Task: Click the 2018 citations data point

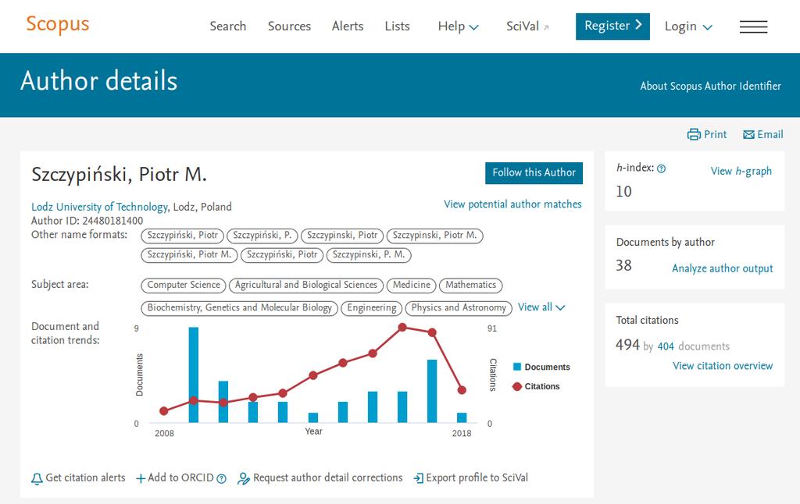Action: click(x=462, y=390)
